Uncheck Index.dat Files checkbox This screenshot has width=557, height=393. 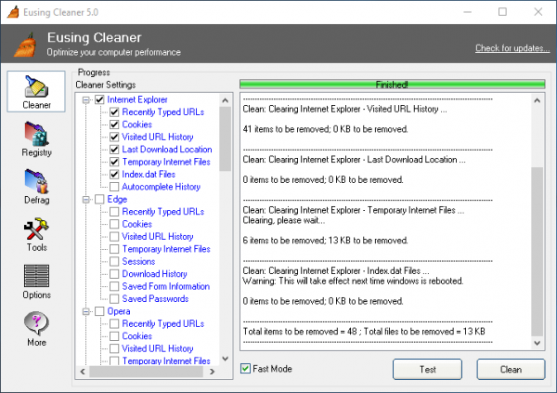click(114, 175)
